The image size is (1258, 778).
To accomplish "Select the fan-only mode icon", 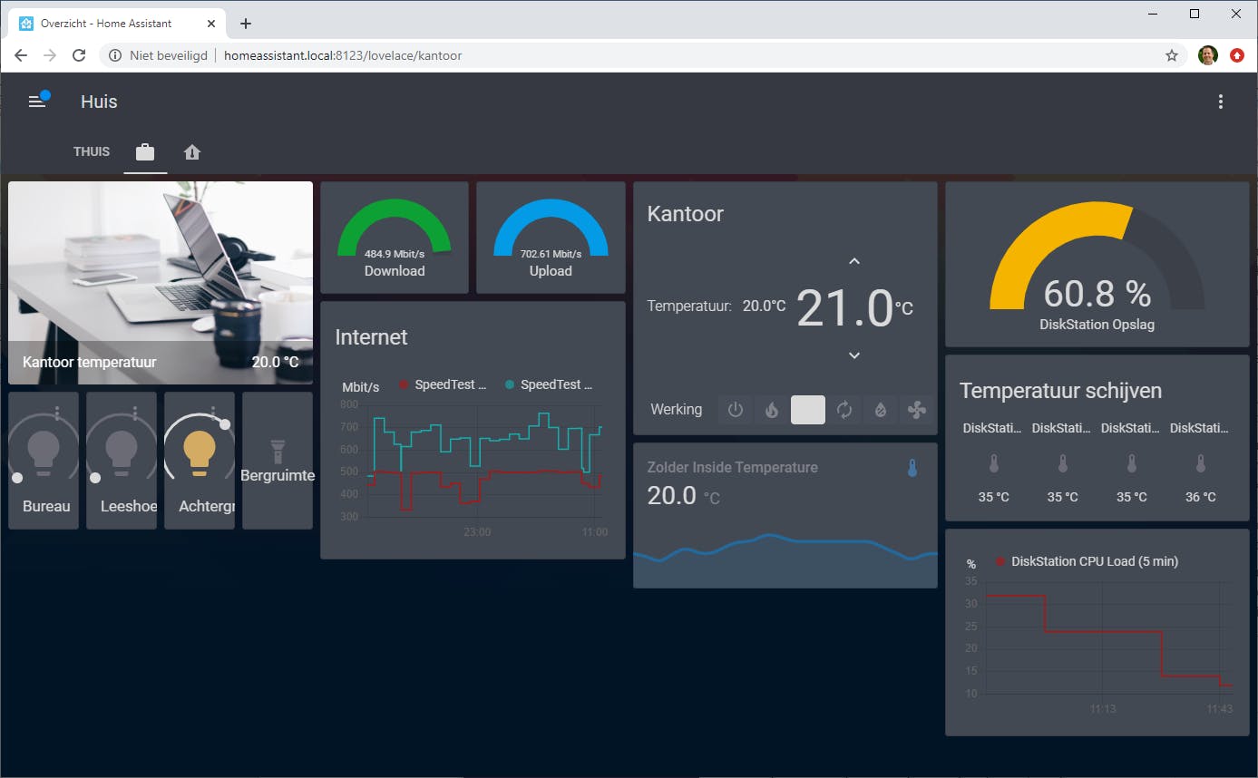I will click(x=916, y=410).
